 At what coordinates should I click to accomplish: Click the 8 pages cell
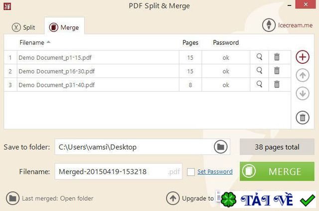(x=190, y=85)
